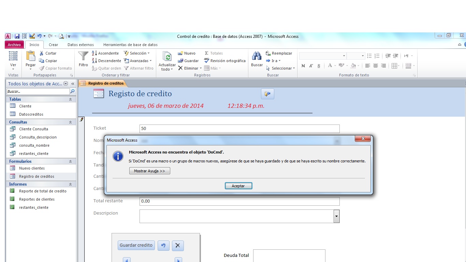The image size is (466, 262).
Task: Click the Guardar credito button
Action: [x=136, y=245]
